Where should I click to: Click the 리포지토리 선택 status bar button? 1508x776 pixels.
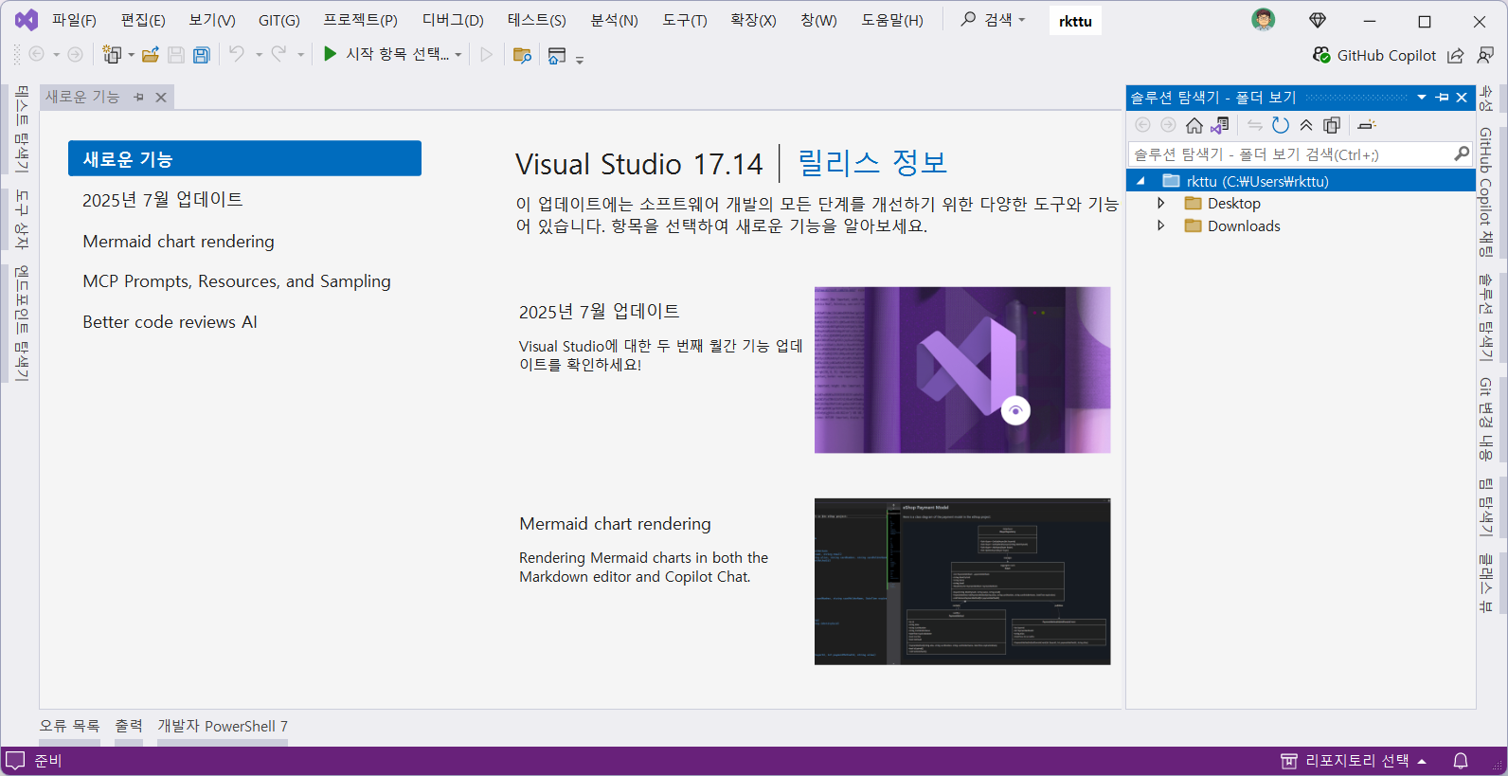tap(1354, 761)
